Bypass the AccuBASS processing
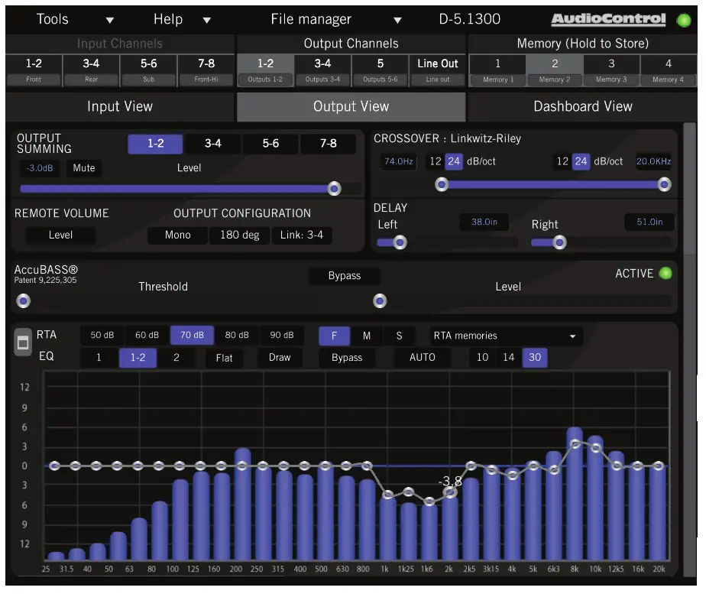 pos(344,275)
